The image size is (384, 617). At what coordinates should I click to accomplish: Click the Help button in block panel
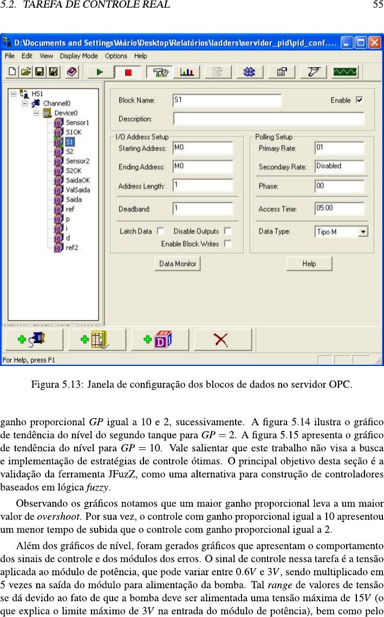tap(309, 263)
